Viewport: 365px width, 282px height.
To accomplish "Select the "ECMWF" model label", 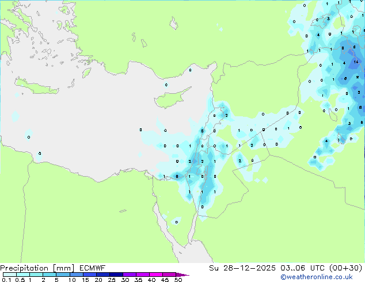I will (93, 268).
